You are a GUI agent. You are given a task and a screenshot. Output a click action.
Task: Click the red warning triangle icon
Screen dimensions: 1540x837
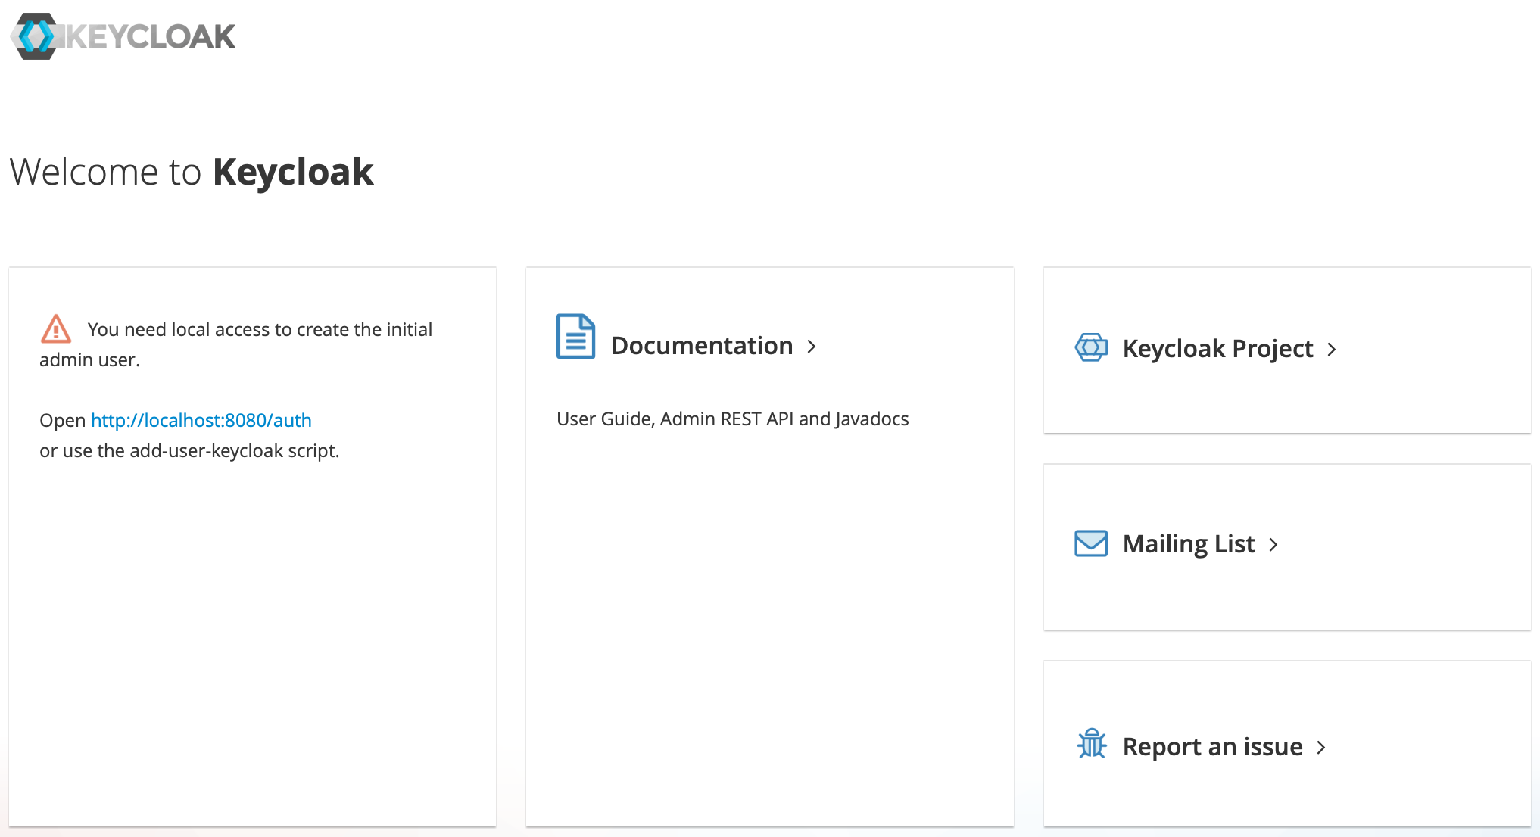(x=56, y=329)
